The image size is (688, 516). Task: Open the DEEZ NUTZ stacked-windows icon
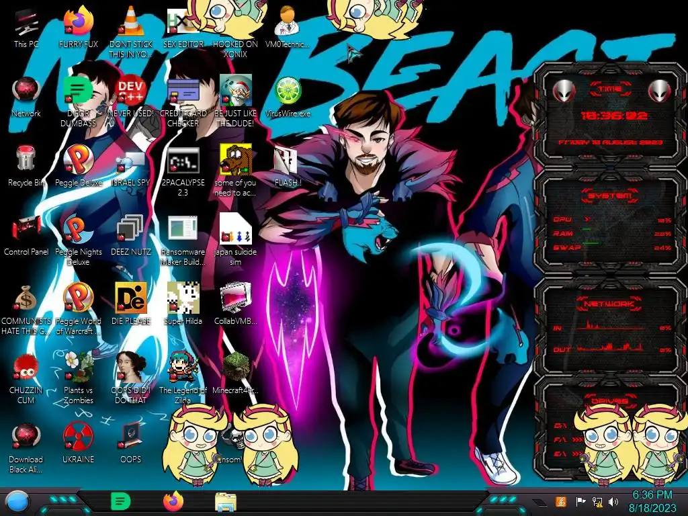click(x=130, y=236)
